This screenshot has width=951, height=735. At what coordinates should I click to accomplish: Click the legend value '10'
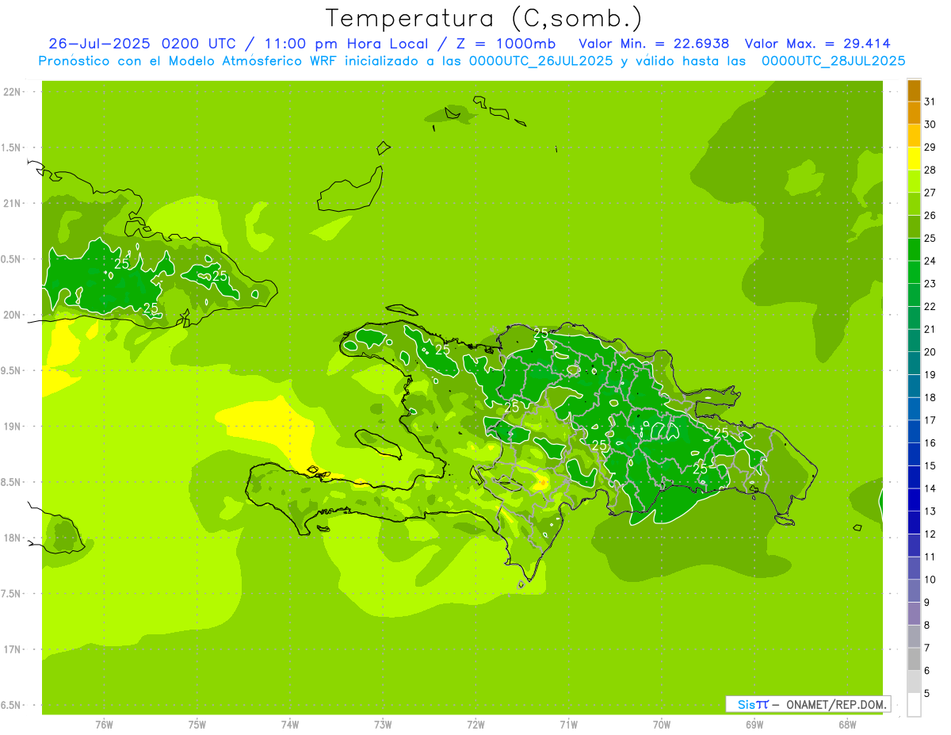(x=930, y=580)
